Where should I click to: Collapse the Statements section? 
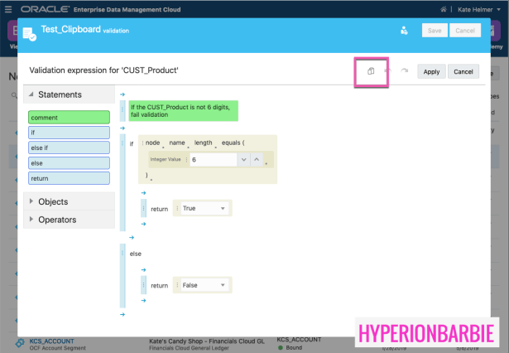pos(31,94)
